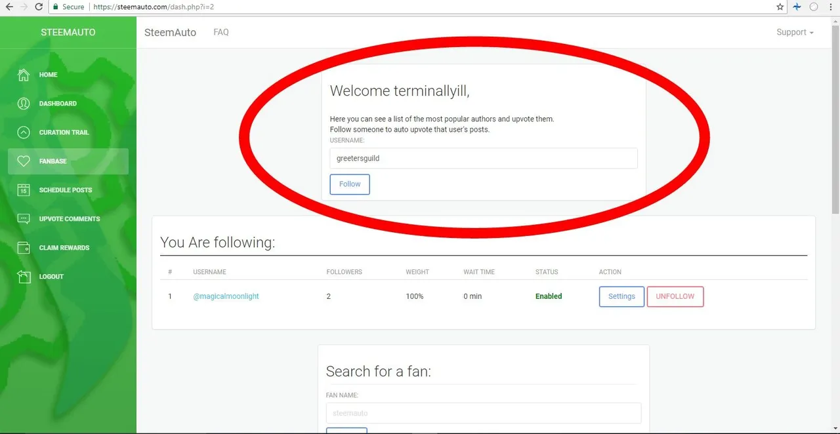This screenshot has height=434, width=840.
Task: Open the Chrome three-dot menu
Action: 831,7
